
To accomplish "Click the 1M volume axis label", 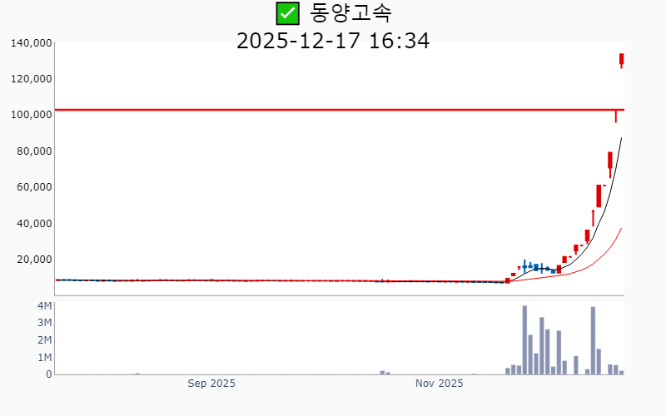I will click(44, 358).
